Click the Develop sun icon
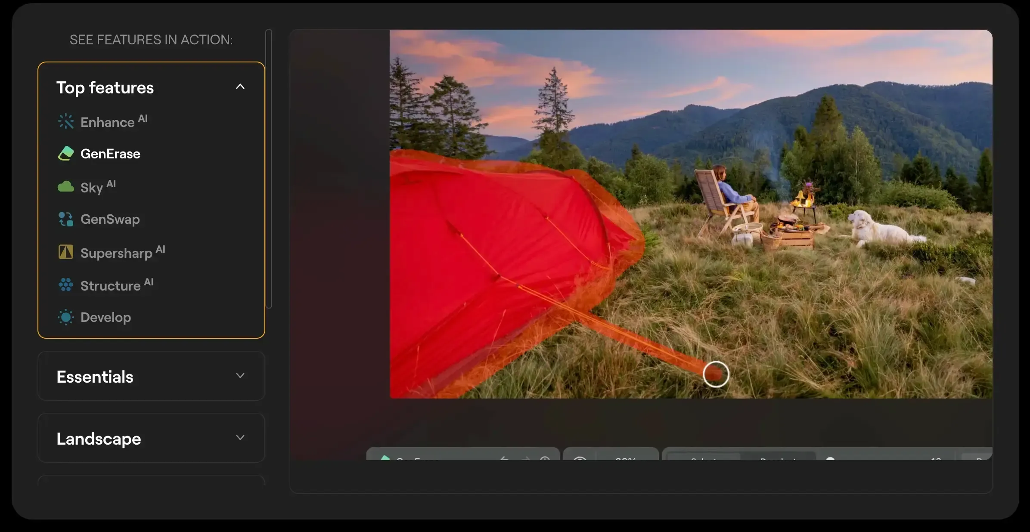Viewport: 1030px width, 532px height. tap(66, 317)
